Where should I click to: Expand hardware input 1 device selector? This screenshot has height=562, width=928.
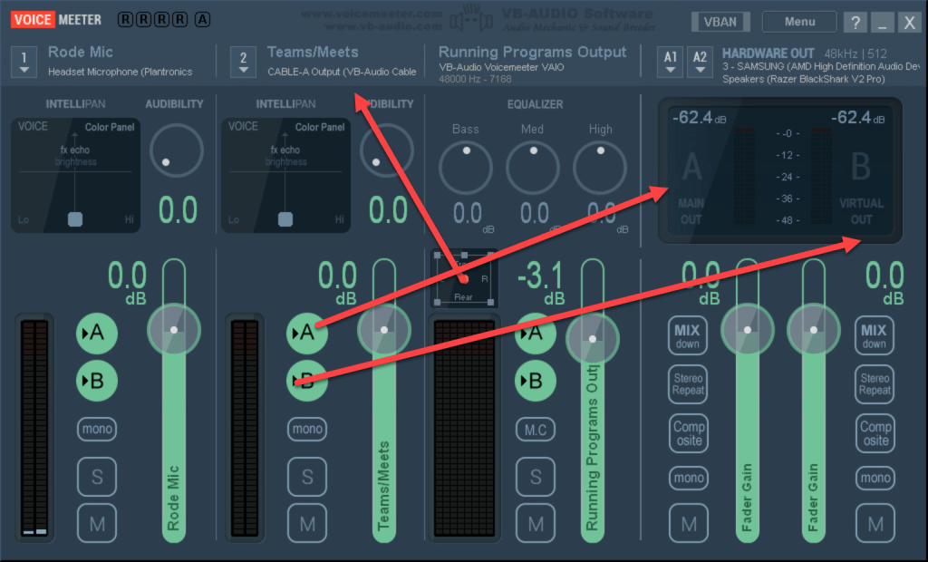coord(24,63)
